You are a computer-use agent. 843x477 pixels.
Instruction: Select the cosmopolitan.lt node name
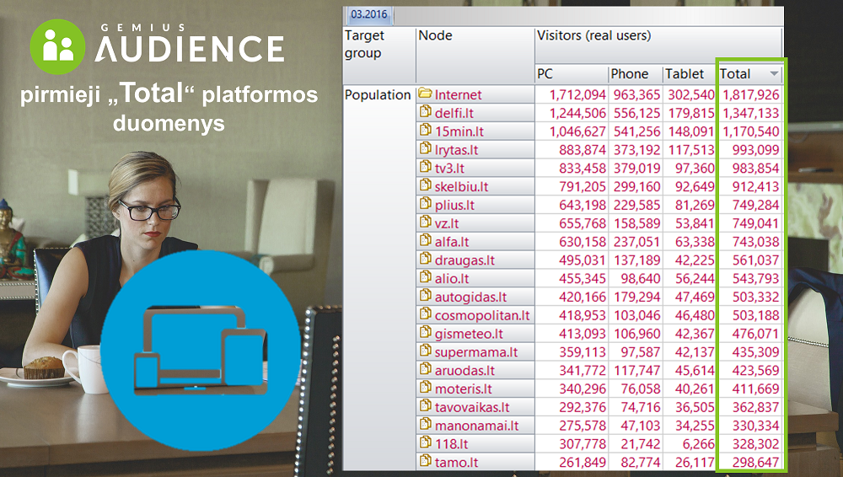coord(482,316)
